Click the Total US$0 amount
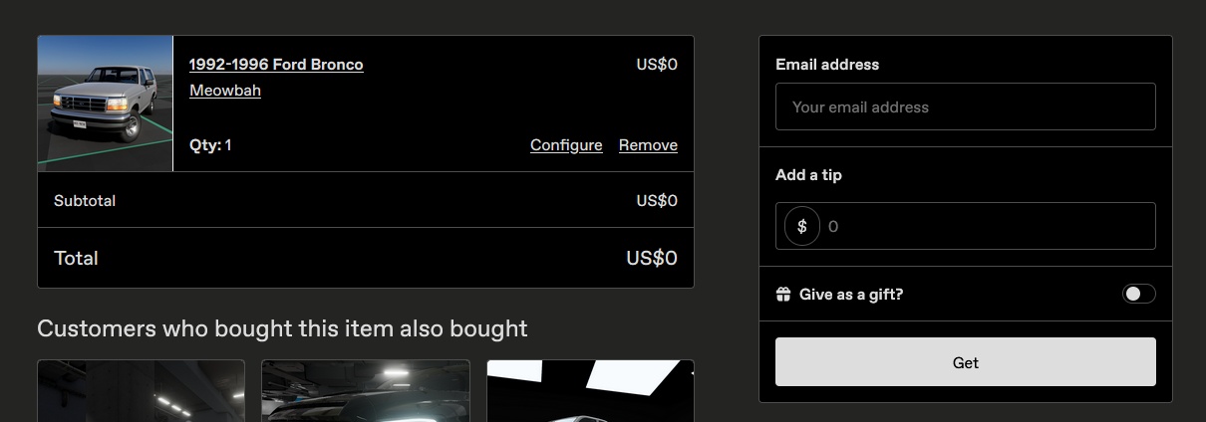This screenshot has width=1206, height=422. [x=651, y=259]
